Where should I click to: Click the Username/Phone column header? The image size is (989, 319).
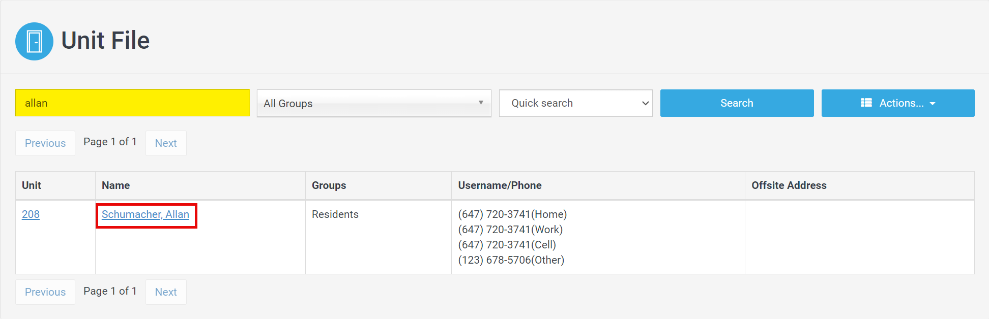pyautogui.click(x=500, y=185)
